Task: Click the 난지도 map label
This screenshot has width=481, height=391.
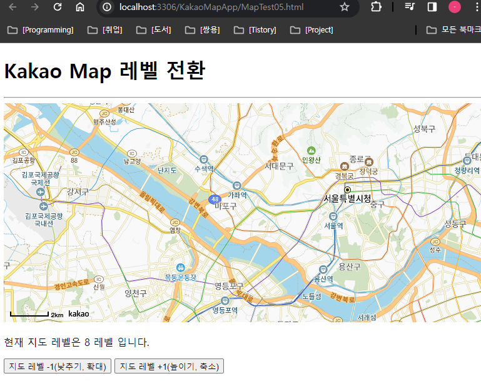Action: pyautogui.click(x=167, y=170)
